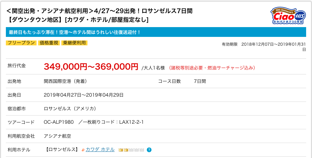The image size is (312, 158).
Task: Click the third grey crown rating icon
Action: tap(131, 150)
